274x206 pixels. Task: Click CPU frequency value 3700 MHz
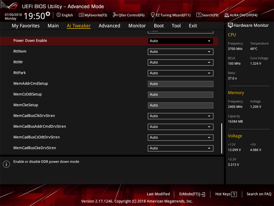(235, 49)
